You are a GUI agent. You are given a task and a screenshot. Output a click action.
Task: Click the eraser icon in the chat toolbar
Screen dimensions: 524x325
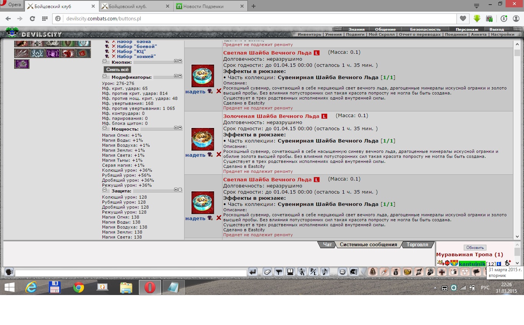267,272
